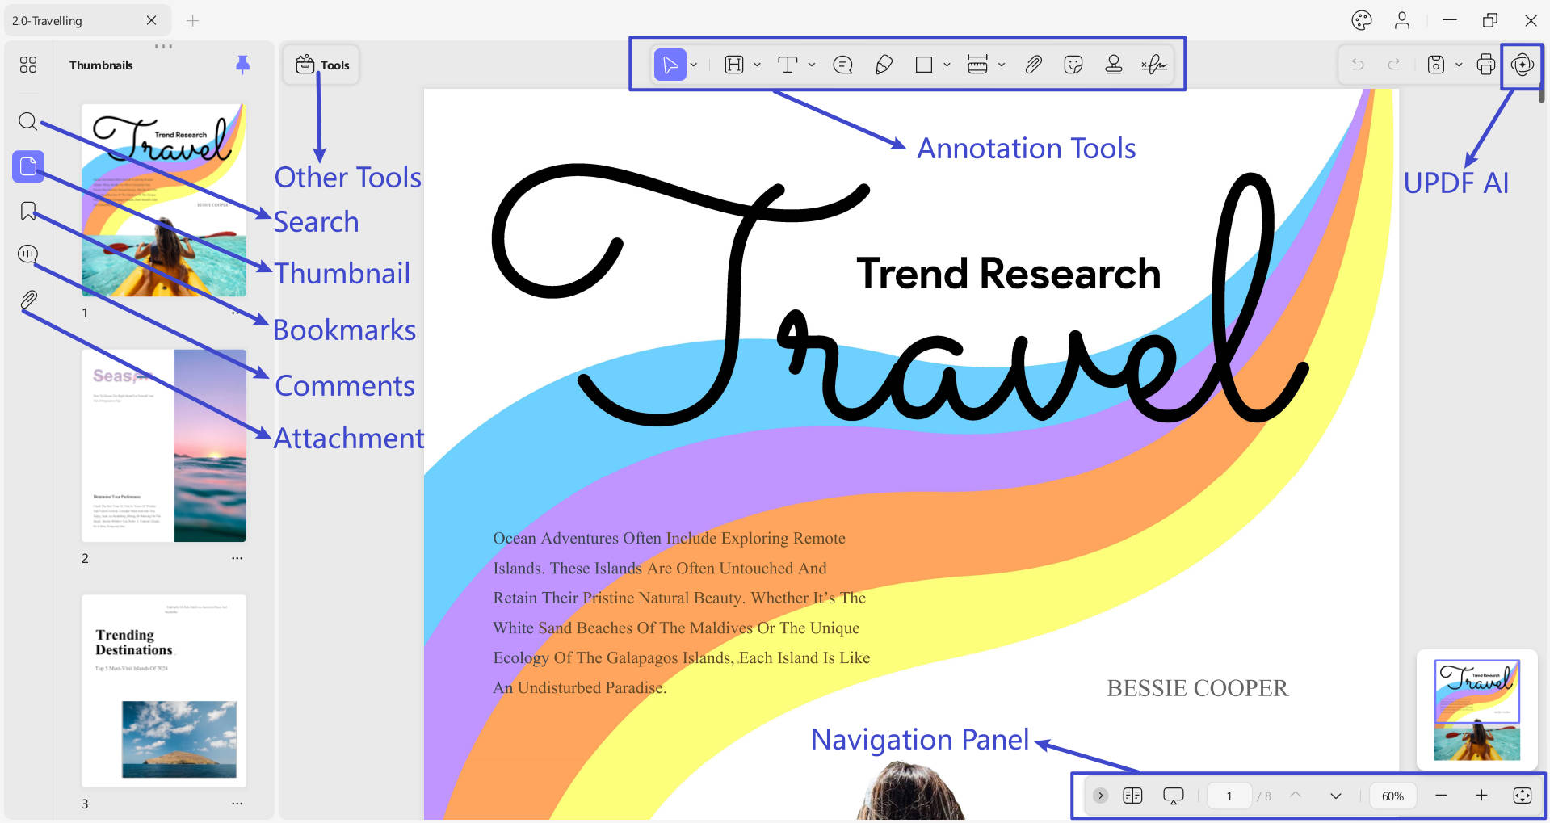Screen dimensions: 1550x823
Task: Zoom out with the minus button
Action: click(1441, 796)
